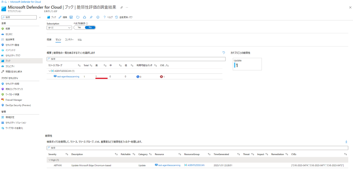This screenshot has width=353, height=170.
Task: Open セキュリティ グラフ in the sidebar
Action: click(13, 55)
